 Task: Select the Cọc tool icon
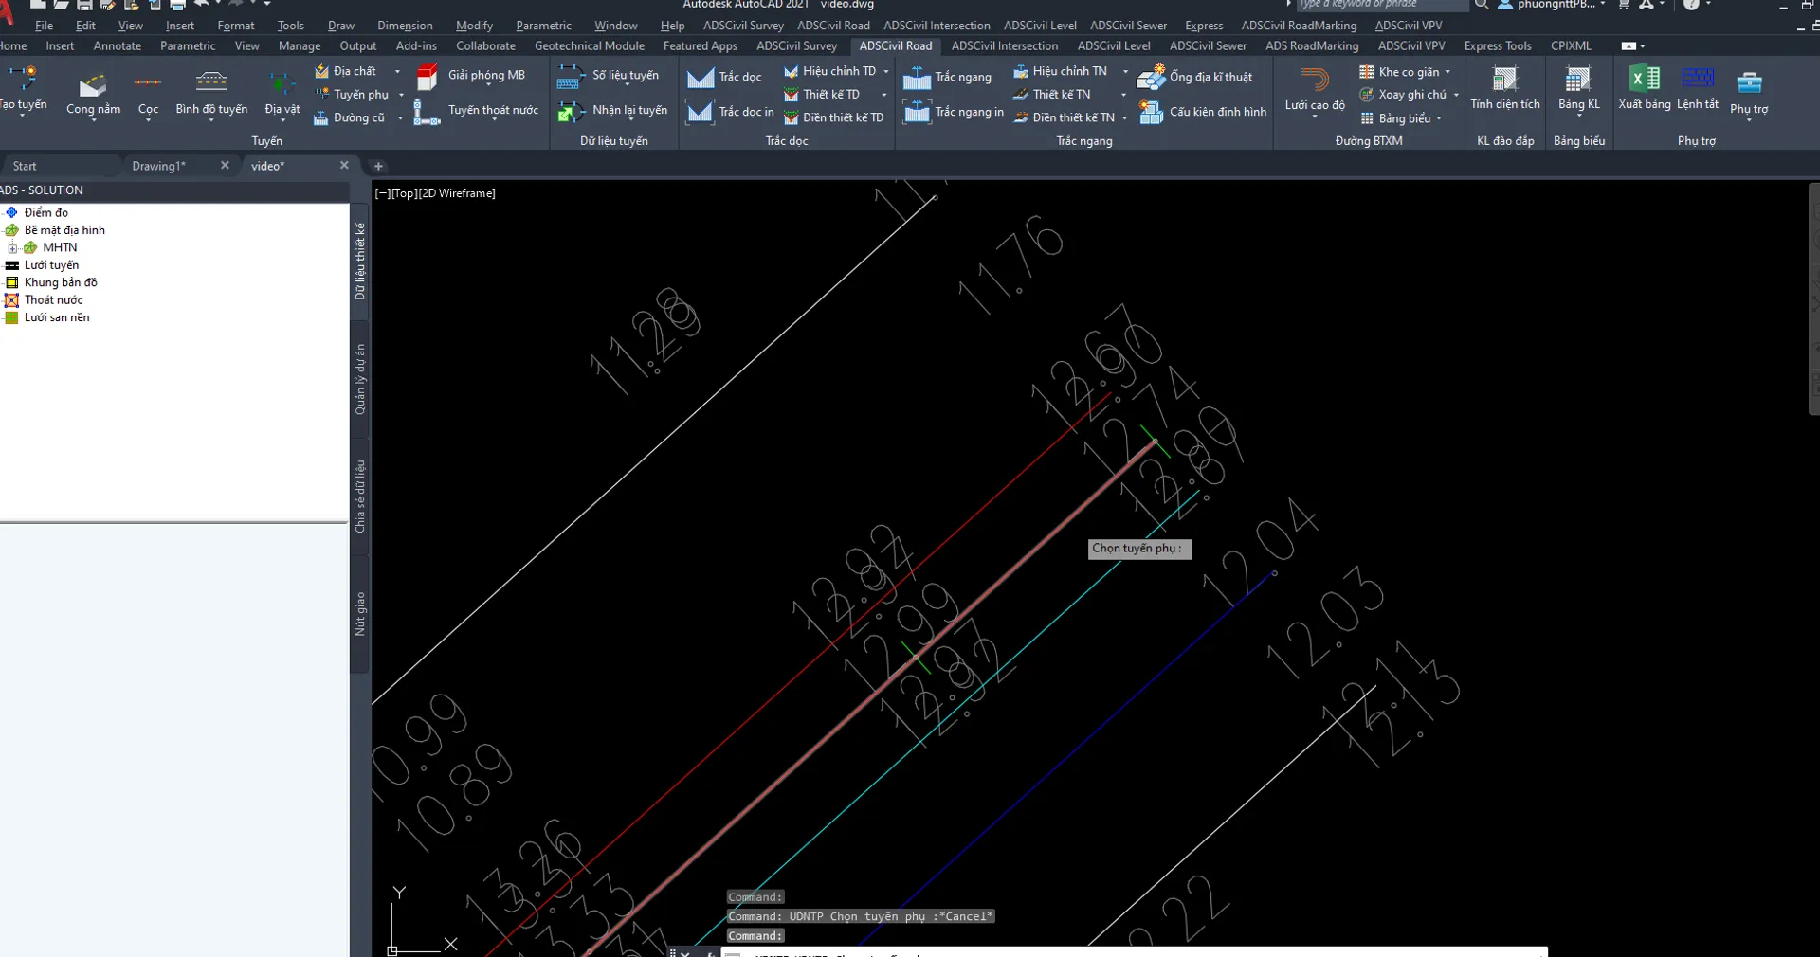(148, 83)
